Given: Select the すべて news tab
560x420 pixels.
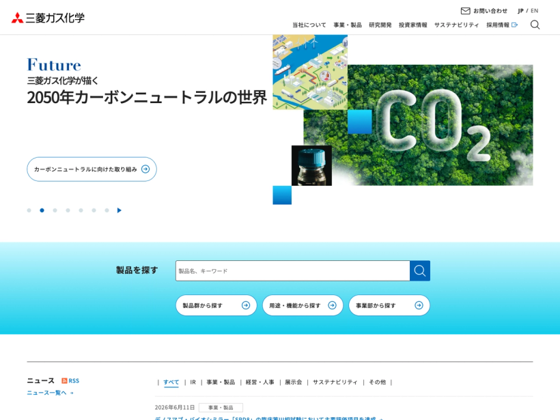Looking at the screenshot, I should point(171,382).
